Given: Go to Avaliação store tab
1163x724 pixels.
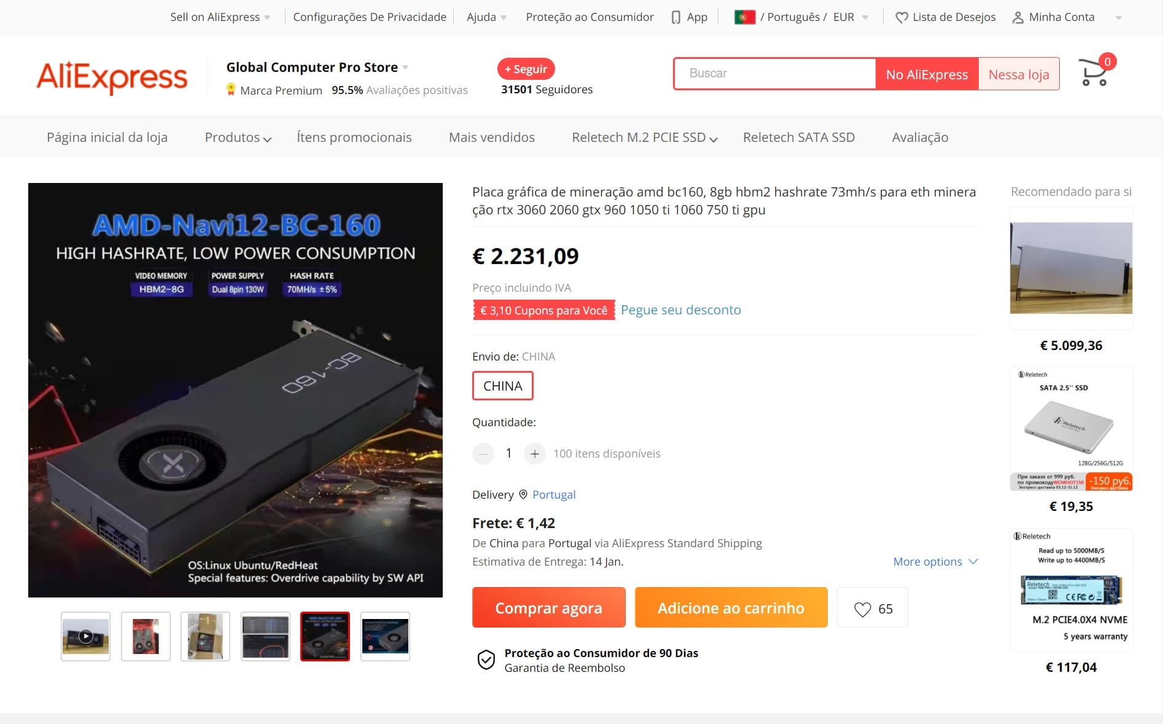Looking at the screenshot, I should coord(920,137).
